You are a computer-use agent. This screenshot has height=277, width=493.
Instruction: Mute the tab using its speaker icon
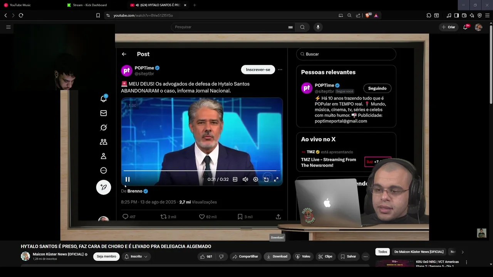click(x=137, y=5)
